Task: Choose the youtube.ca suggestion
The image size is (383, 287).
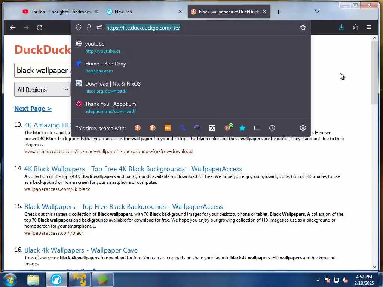Action: [190, 47]
